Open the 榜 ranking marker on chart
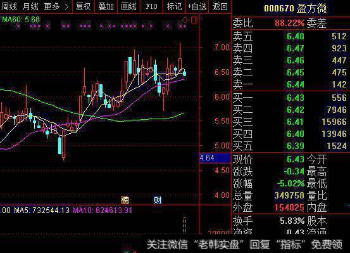350x253 pixels. (125, 200)
